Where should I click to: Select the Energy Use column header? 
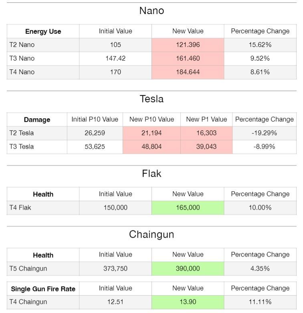coord(43,32)
